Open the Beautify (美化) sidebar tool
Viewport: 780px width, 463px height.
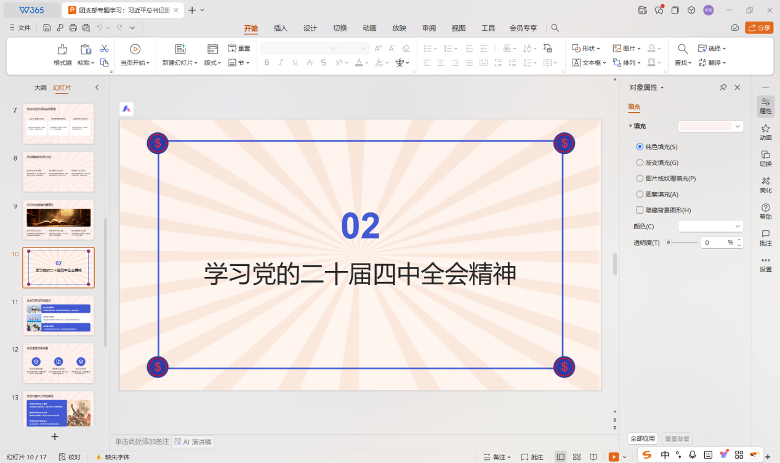[x=765, y=185]
